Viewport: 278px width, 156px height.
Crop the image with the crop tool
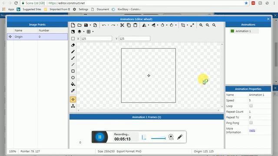pos(183,25)
